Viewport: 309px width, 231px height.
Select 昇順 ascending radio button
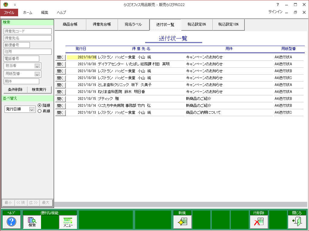40,111
